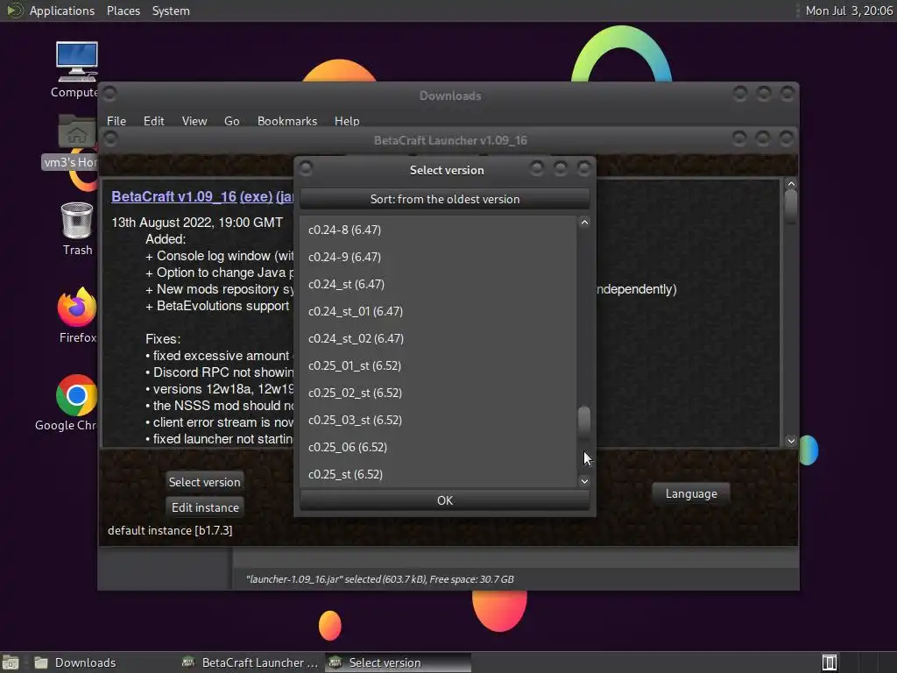
Task: Select version c0.24_st (6.47)
Action: pos(438,284)
